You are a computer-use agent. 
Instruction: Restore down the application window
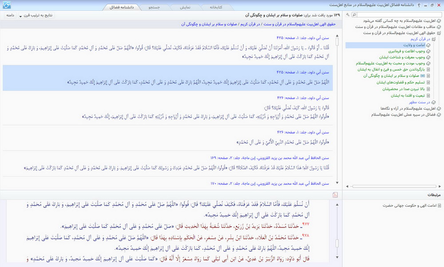[x=432, y=5]
